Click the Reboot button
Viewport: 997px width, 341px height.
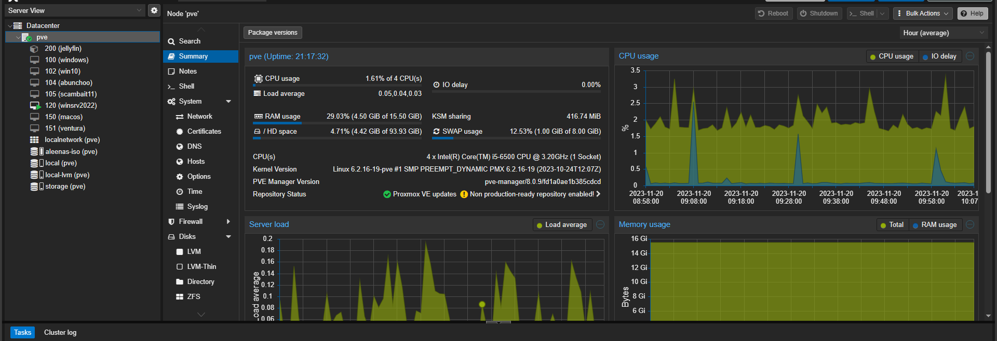click(773, 13)
